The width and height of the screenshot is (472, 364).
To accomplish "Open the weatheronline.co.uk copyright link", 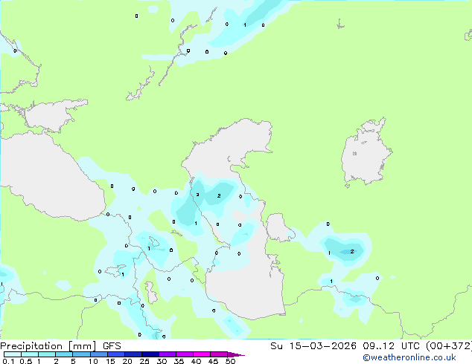I will [409, 357].
